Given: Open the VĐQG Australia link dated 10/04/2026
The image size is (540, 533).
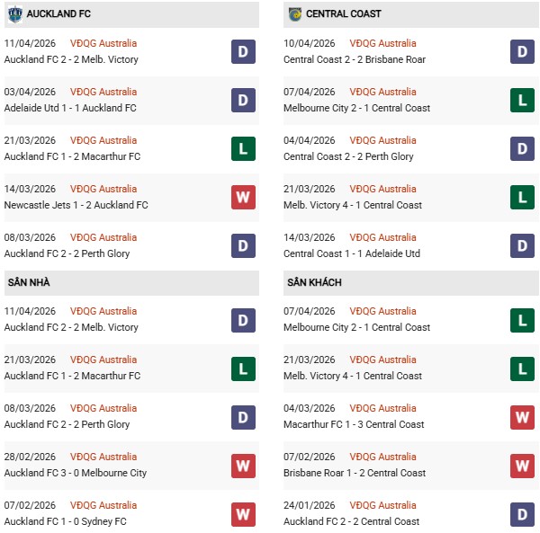Looking at the screenshot, I should tap(384, 43).
